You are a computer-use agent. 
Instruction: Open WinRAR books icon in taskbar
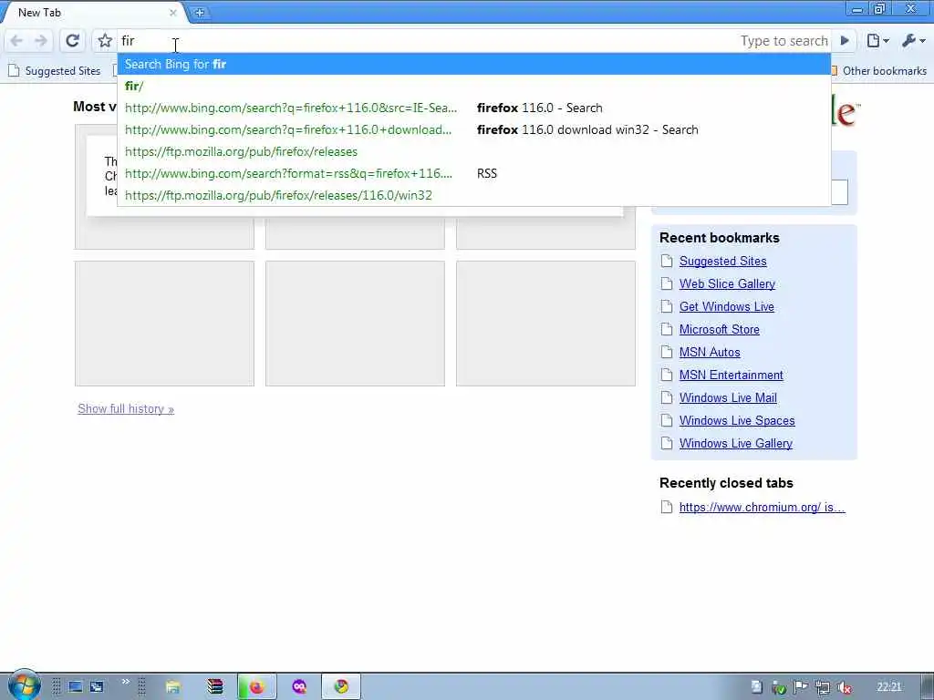pos(214,687)
